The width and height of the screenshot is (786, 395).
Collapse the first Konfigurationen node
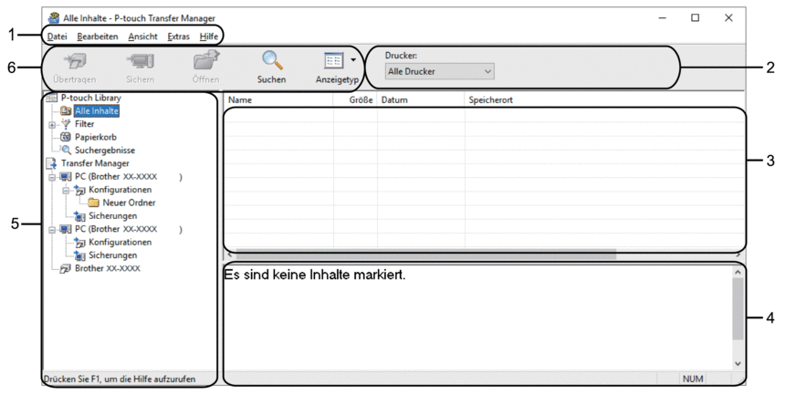pyautogui.click(x=66, y=191)
